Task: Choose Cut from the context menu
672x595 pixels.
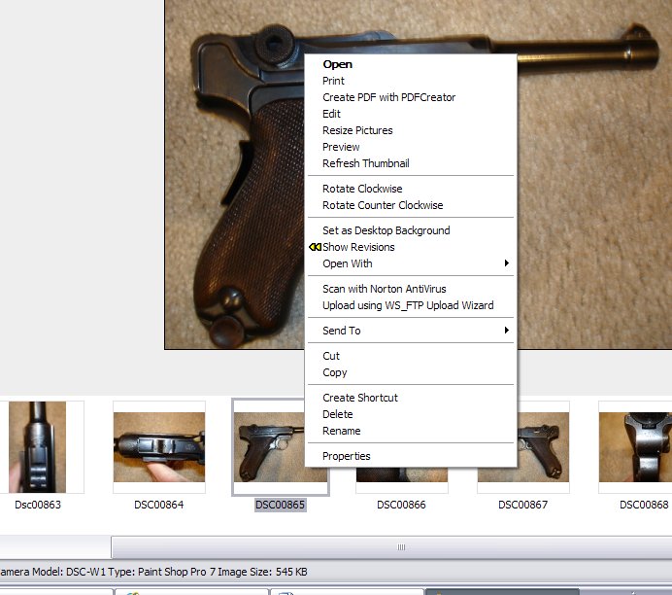Action: point(411,356)
